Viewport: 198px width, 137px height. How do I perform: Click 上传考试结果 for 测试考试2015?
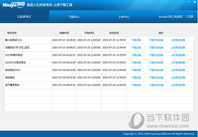pyautogui.click(x=178, y=70)
